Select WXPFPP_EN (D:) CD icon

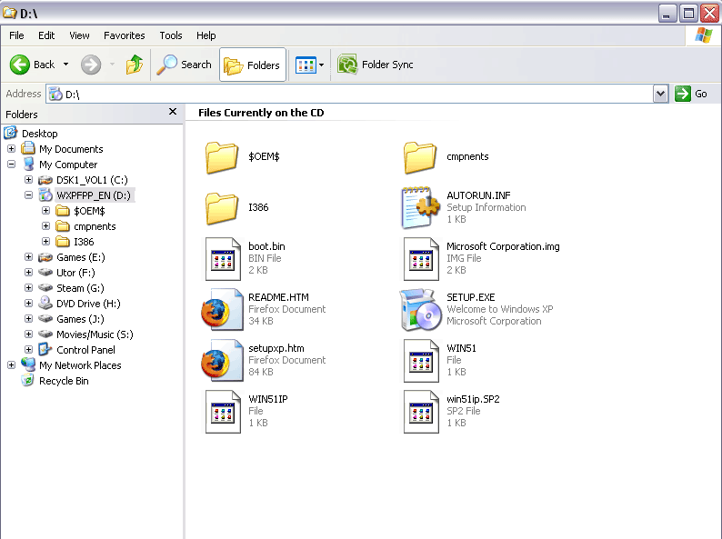click(x=45, y=195)
